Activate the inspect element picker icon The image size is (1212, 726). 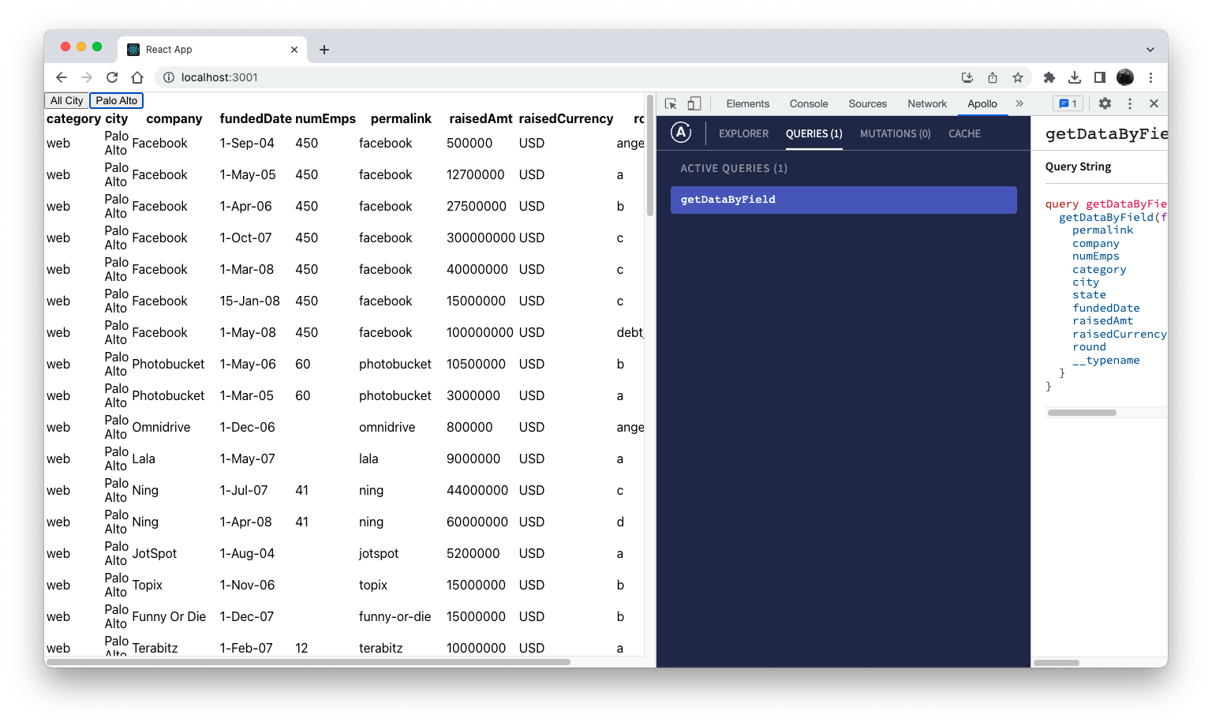tap(671, 103)
